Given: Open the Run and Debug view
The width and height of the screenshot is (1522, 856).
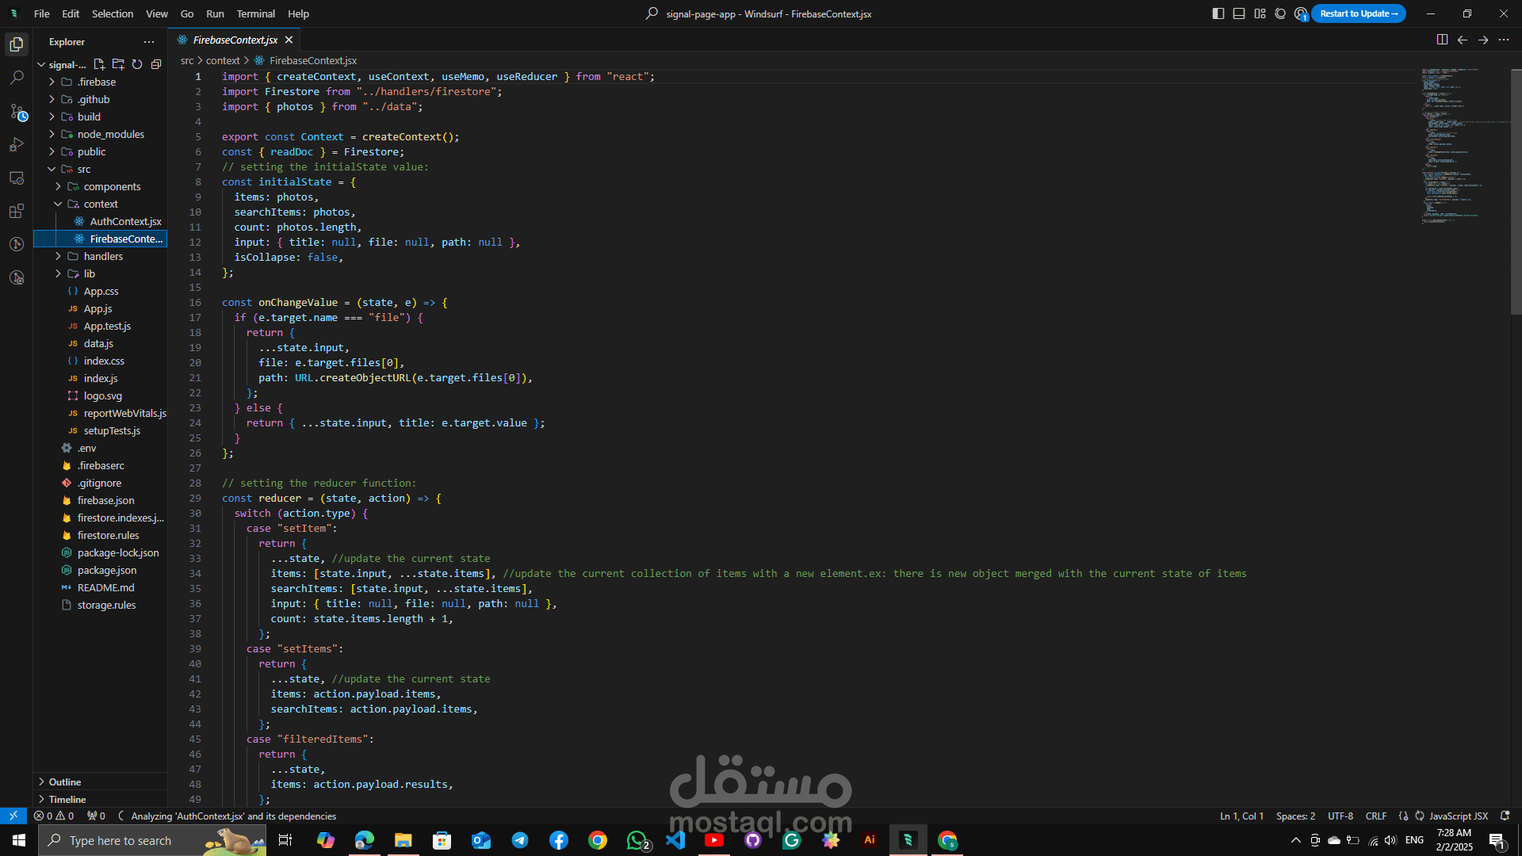Looking at the screenshot, I should (x=17, y=145).
